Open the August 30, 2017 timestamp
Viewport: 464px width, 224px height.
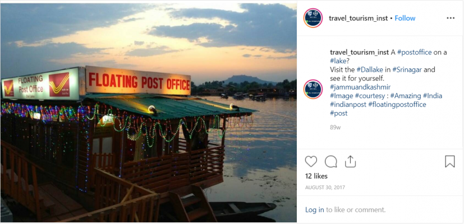click(x=325, y=187)
